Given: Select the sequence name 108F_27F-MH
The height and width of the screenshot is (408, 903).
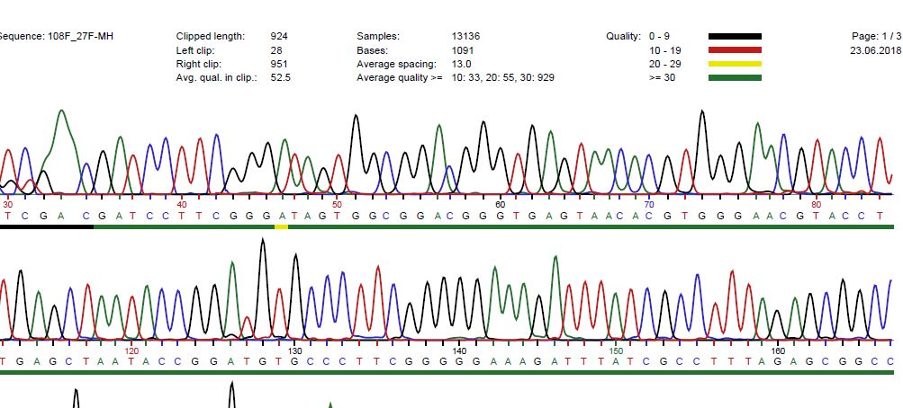Looking at the screenshot, I should click(x=56, y=36).
